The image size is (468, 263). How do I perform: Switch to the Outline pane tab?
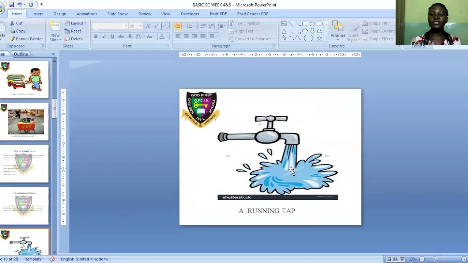(x=21, y=54)
